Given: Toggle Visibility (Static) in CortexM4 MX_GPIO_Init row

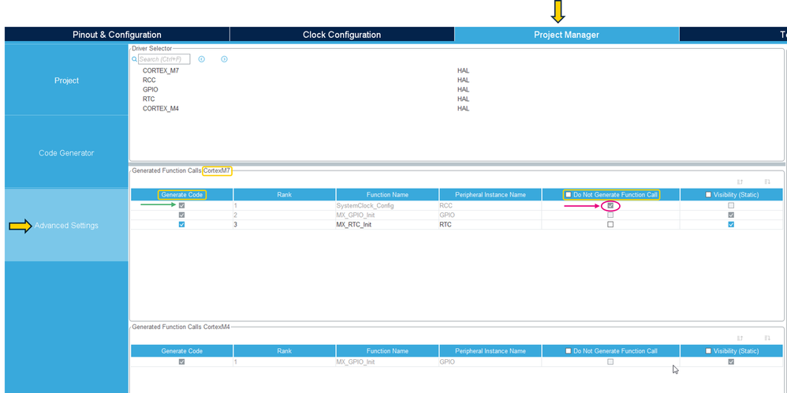Looking at the screenshot, I should [x=731, y=362].
